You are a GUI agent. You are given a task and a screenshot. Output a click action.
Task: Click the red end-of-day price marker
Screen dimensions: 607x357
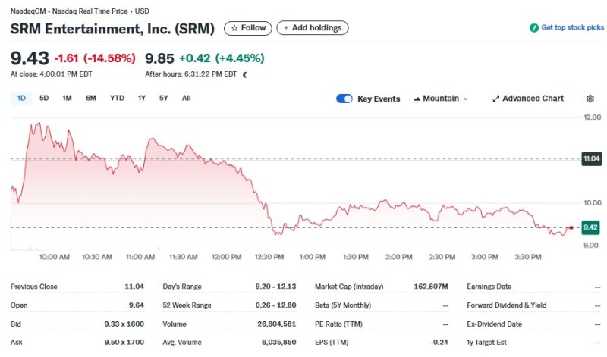[x=571, y=227]
